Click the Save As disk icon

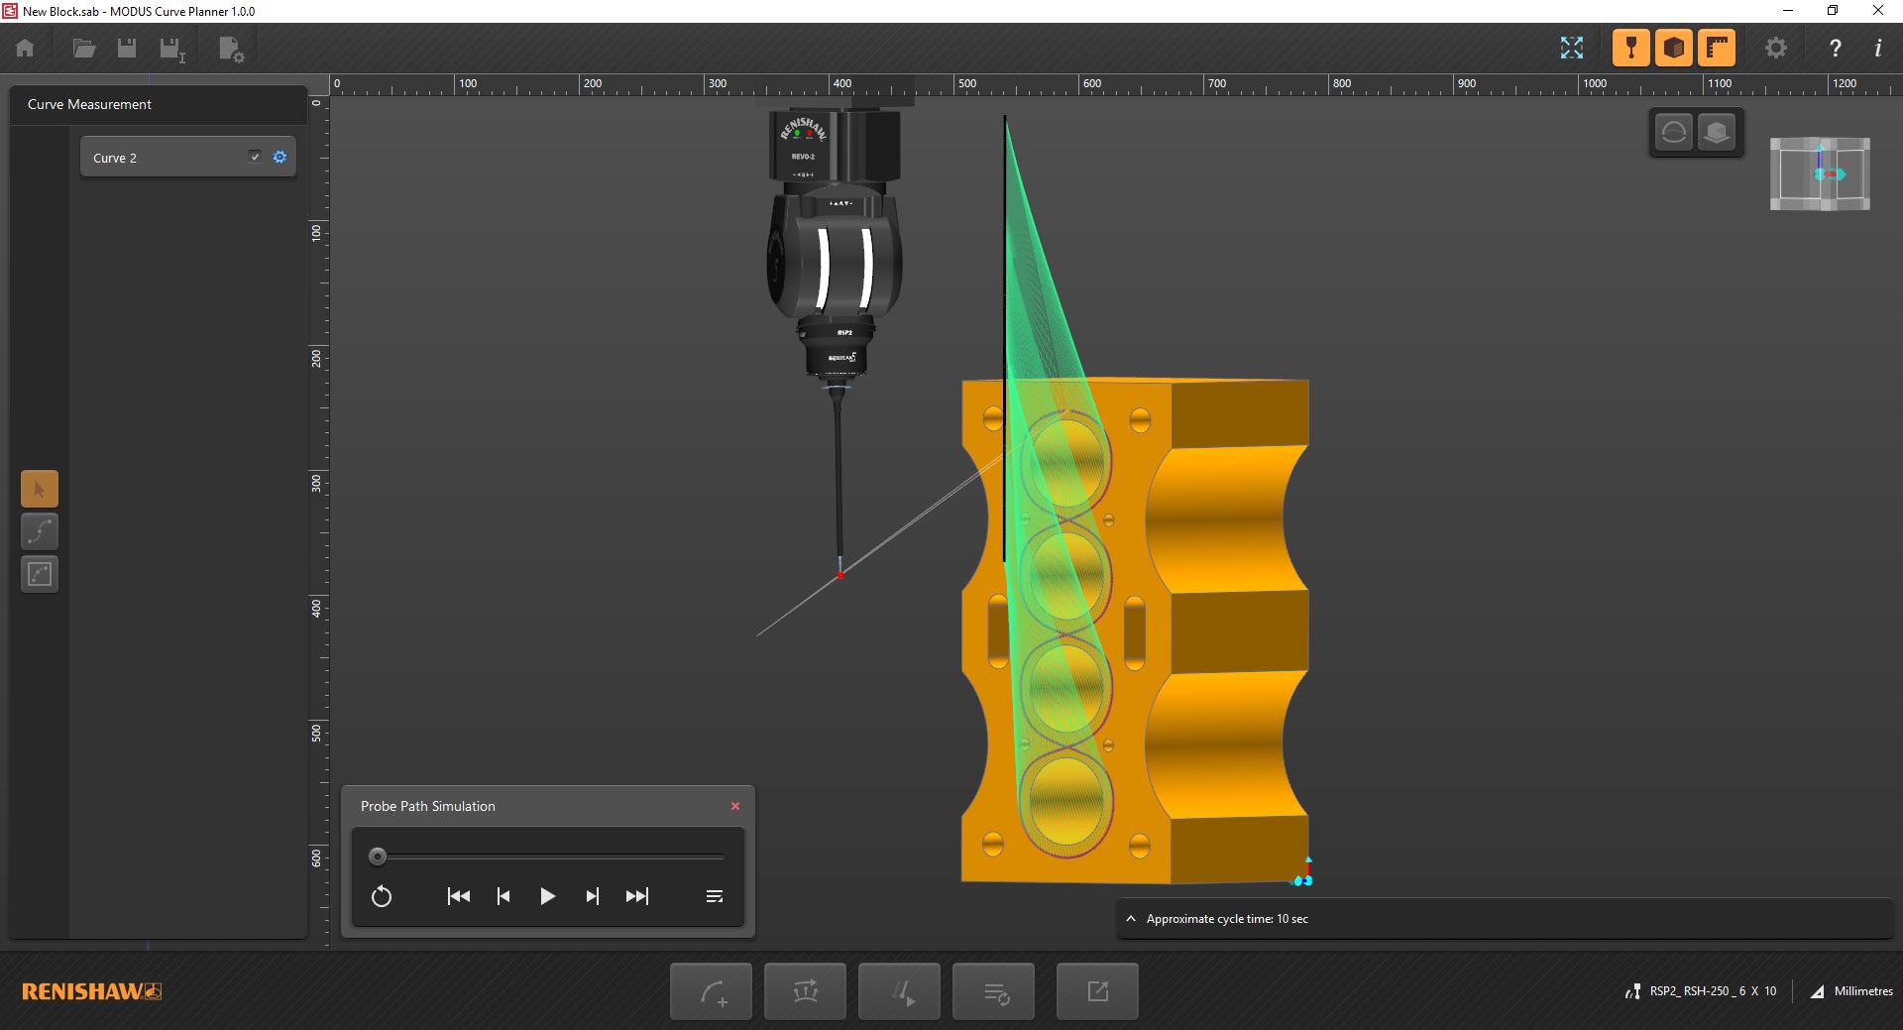click(172, 49)
